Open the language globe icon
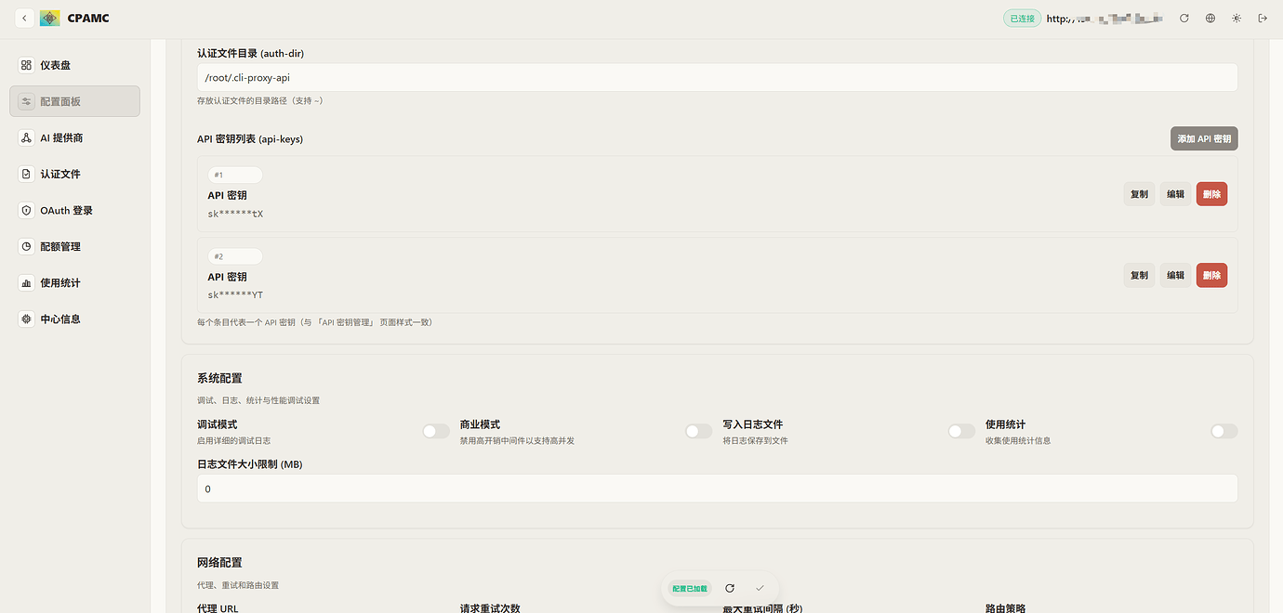The width and height of the screenshot is (1283, 613). click(1210, 18)
